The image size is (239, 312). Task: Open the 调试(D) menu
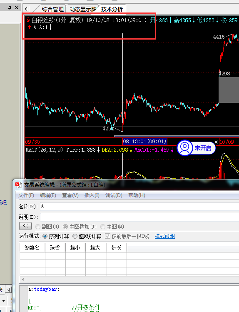click(x=114, y=195)
